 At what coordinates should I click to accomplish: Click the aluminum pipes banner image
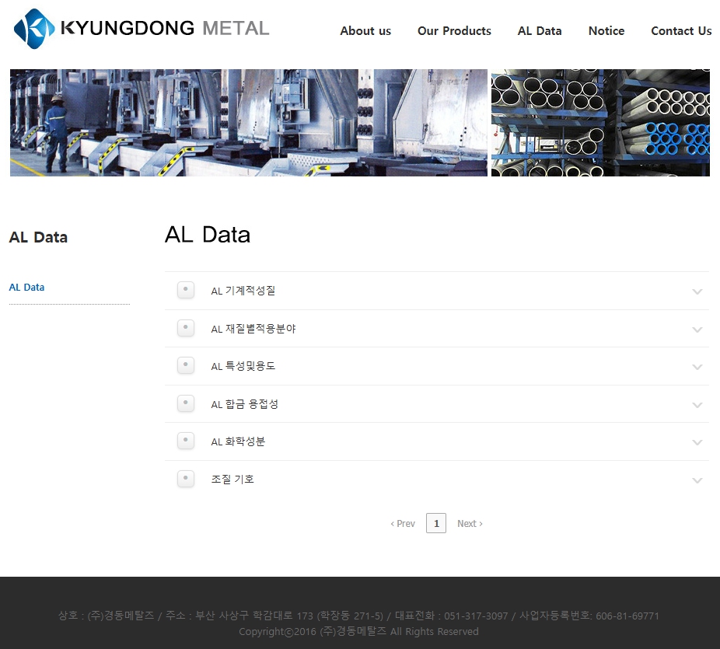(x=600, y=123)
